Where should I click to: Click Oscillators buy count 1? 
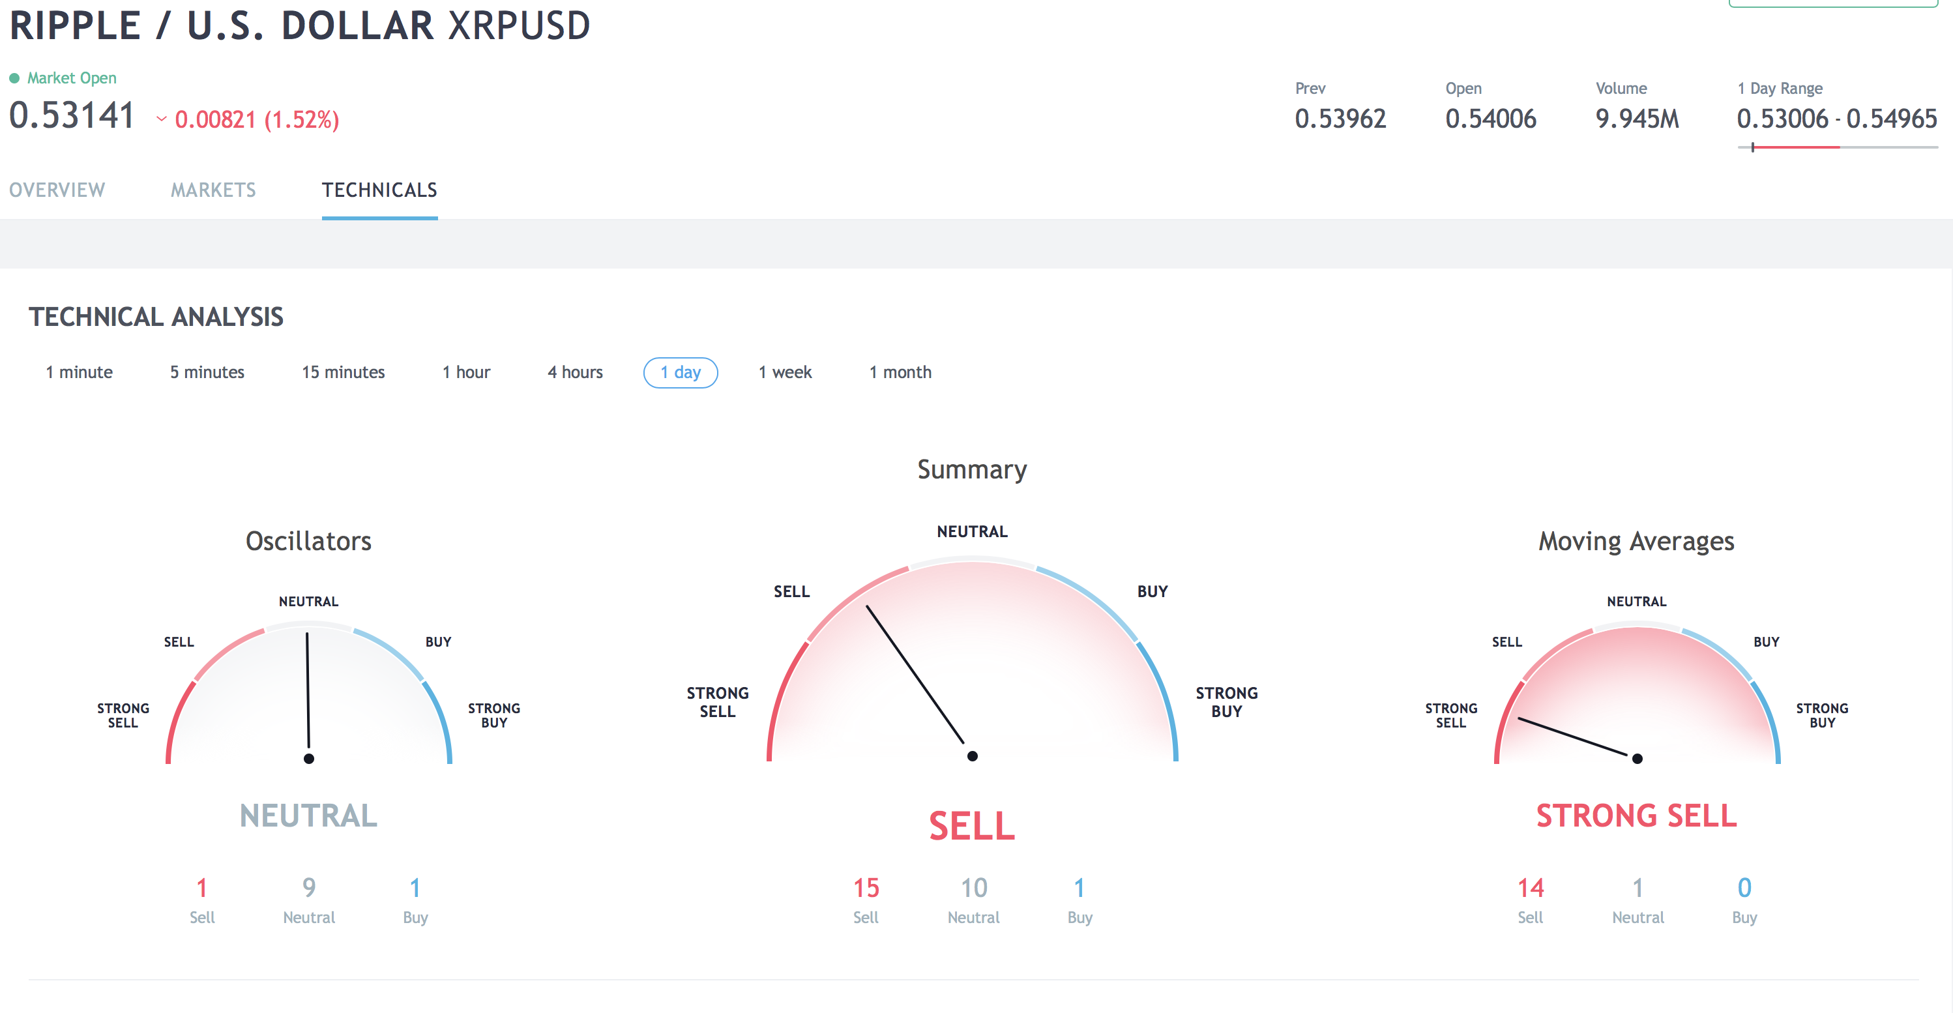point(415,888)
